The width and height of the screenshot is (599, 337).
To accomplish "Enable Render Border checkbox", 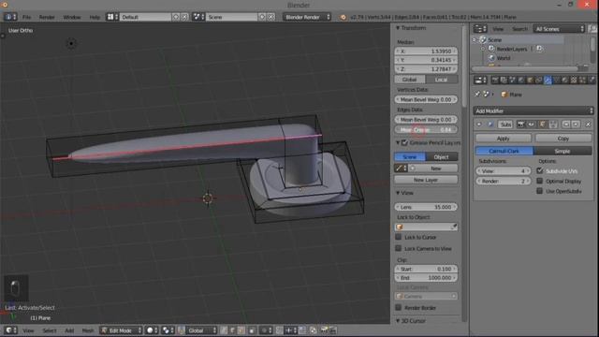I will click(399, 308).
